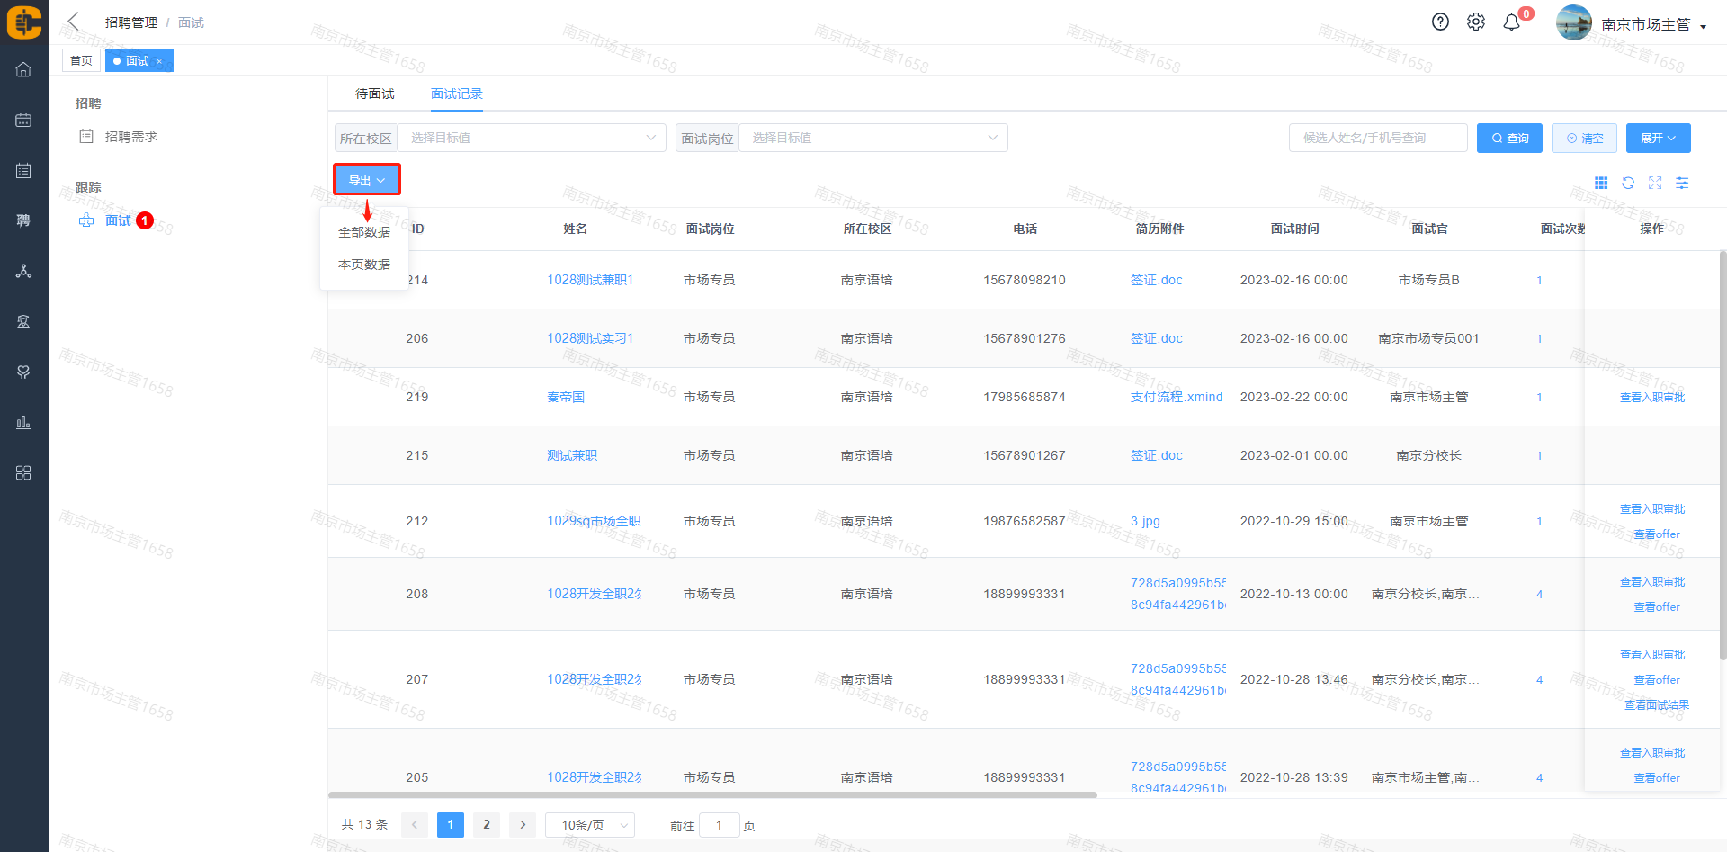Switch to the 待面试 tab

click(374, 94)
